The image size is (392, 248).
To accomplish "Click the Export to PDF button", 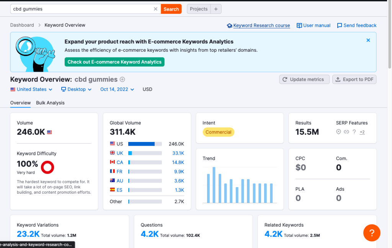I will click(x=354, y=79).
